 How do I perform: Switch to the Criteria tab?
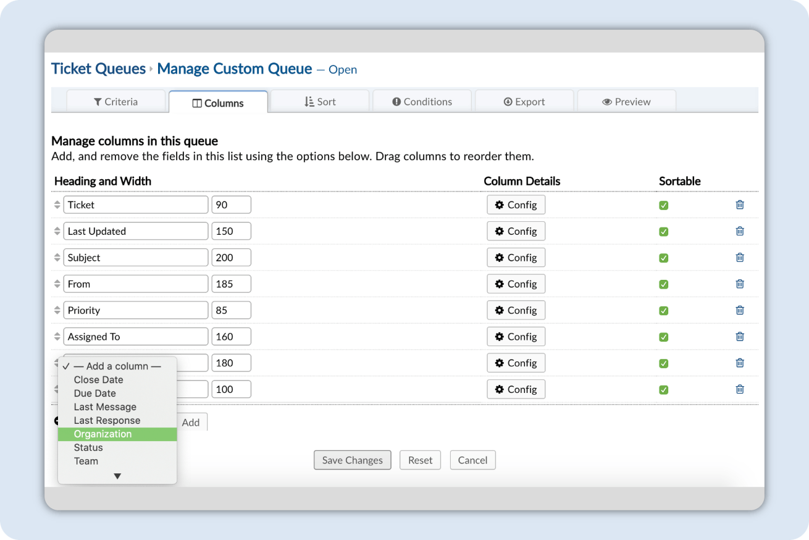tap(116, 101)
